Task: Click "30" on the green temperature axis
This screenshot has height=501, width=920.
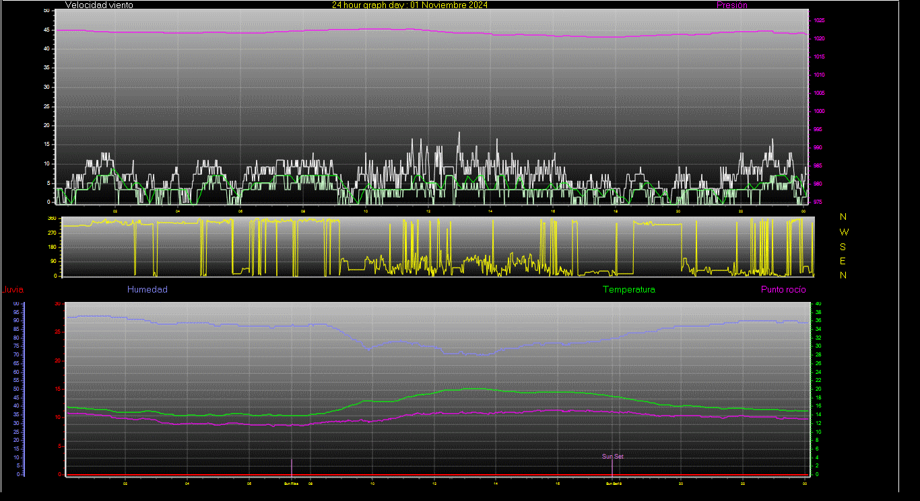Action: point(818,346)
